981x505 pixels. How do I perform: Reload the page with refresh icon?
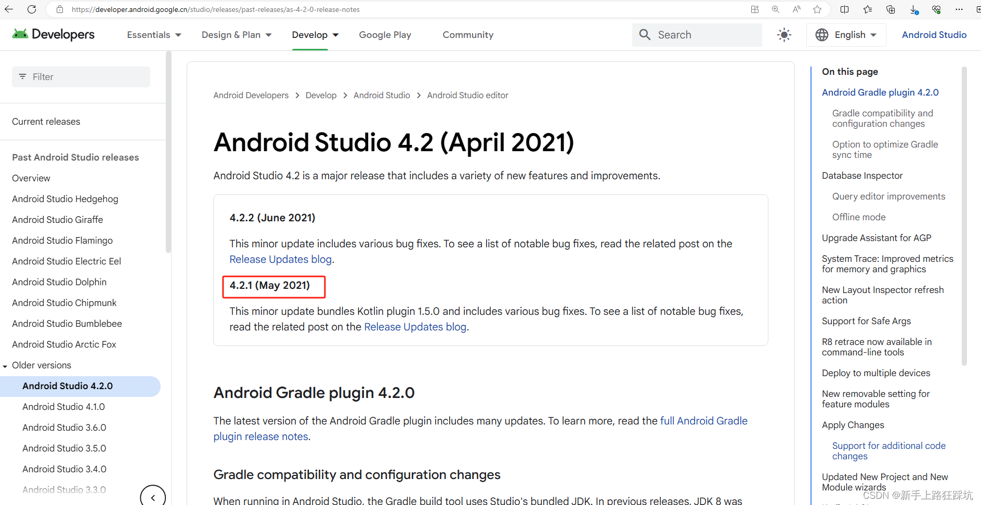click(32, 9)
